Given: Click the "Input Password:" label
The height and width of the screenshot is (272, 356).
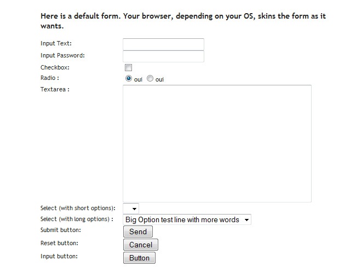Looking at the screenshot, I should pyautogui.click(x=62, y=55).
